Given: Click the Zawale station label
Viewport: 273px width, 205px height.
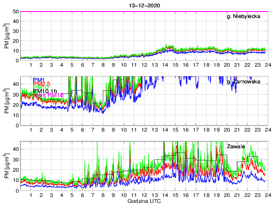Looking at the screenshot, I should pyautogui.click(x=236, y=146).
